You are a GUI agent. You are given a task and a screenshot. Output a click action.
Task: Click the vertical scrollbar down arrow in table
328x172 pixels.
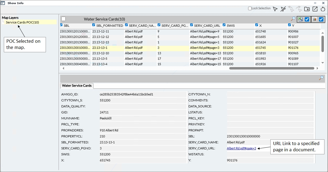tap(323, 63)
